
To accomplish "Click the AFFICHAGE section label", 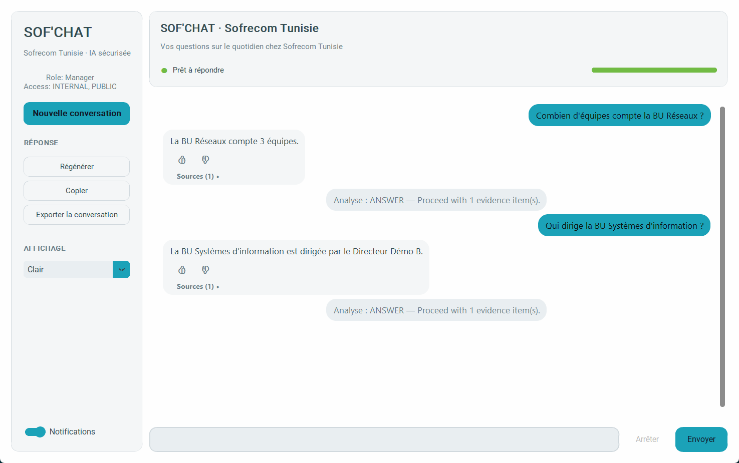I will click(x=45, y=248).
